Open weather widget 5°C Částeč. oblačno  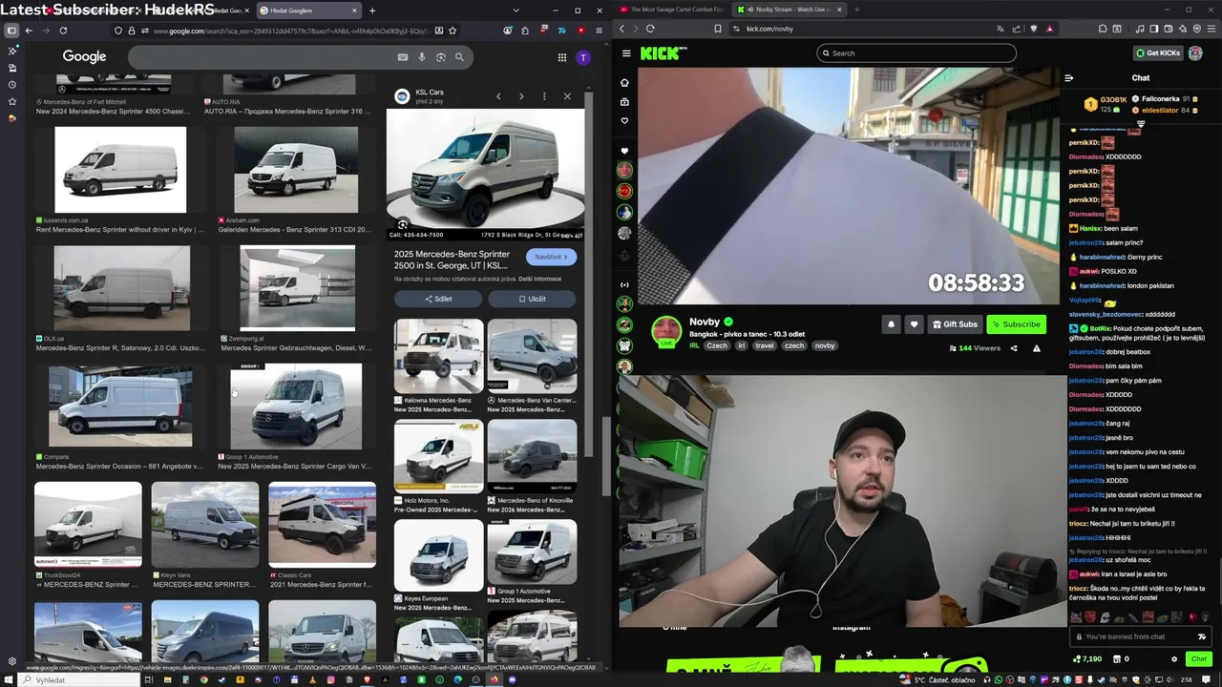[938, 679]
